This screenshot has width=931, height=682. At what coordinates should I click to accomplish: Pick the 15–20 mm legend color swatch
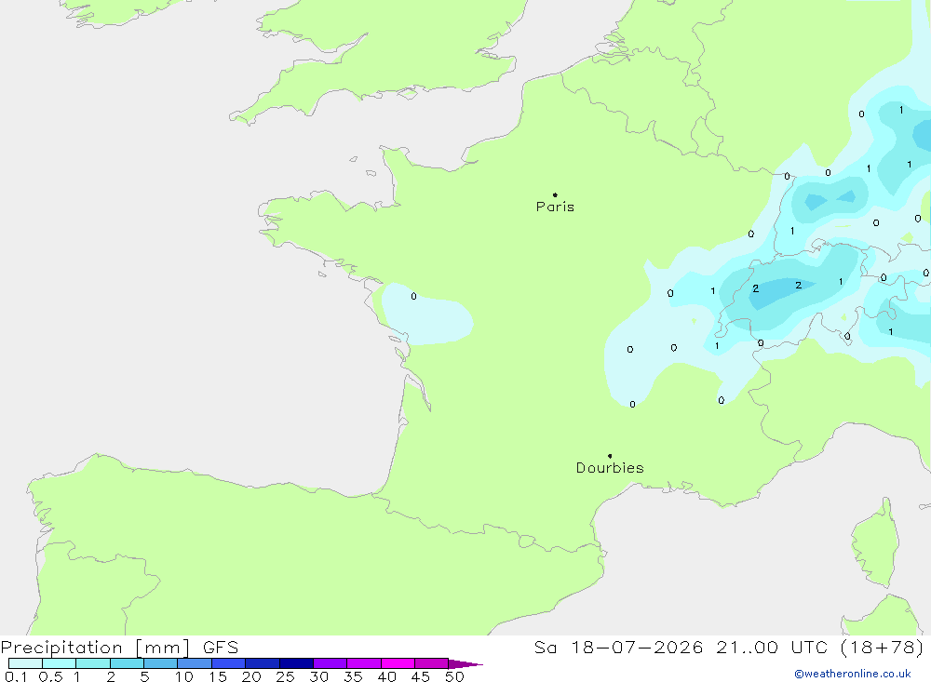[x=228, y=663]
